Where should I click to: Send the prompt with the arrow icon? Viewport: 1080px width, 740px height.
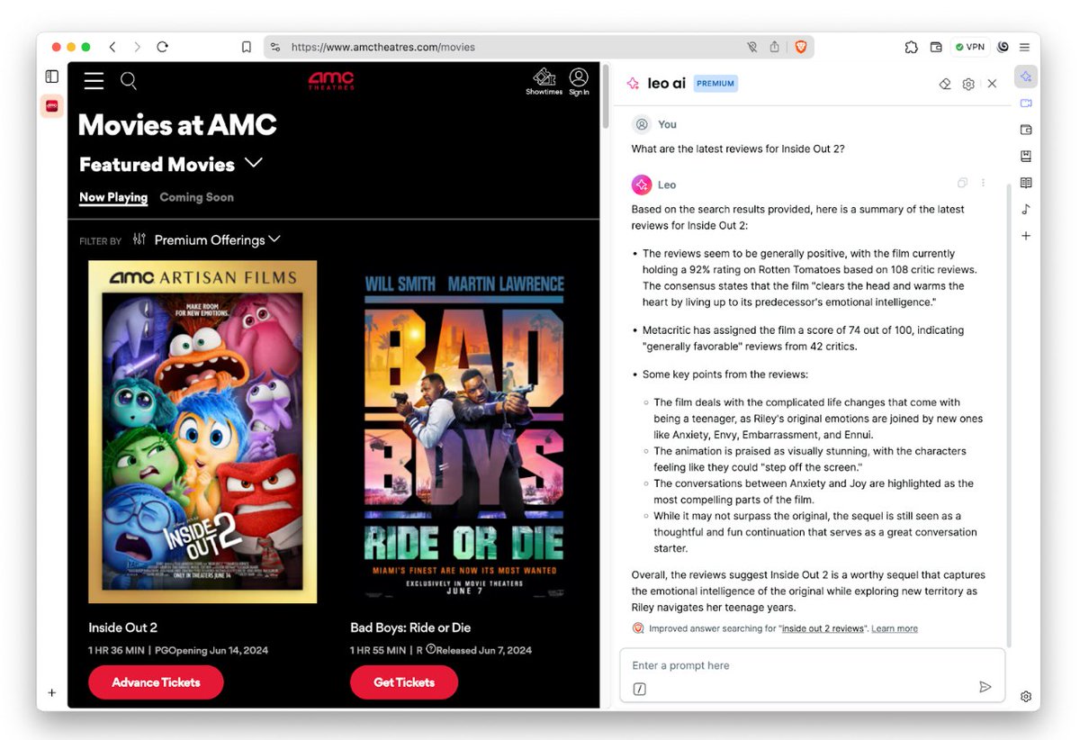pos(985,687)
